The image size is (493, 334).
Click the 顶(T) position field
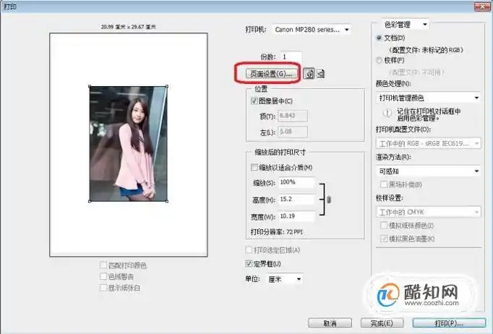(x=293, y=116)
